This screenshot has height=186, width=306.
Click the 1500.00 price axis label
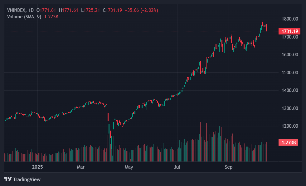point(289,73)
